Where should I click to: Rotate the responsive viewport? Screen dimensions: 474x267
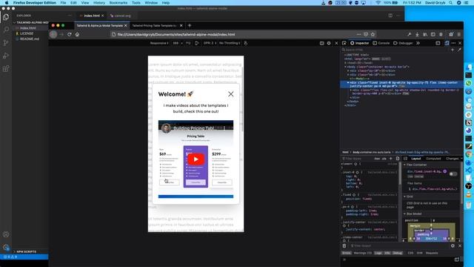[x=197, y=43]
